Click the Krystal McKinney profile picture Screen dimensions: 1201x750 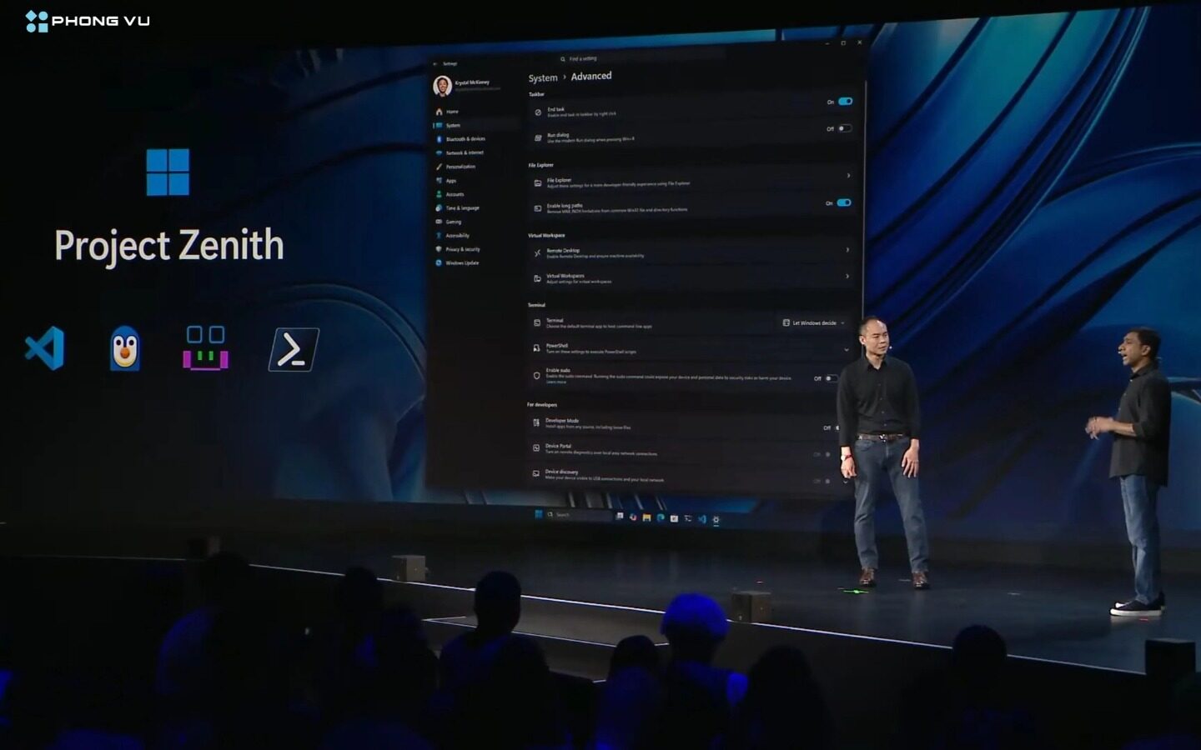tap(442, 85)
